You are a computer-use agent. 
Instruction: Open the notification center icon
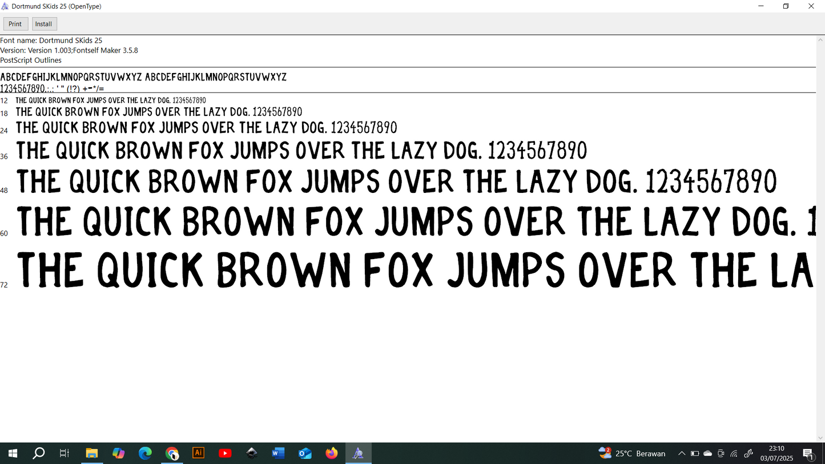[x=808, y=454]
